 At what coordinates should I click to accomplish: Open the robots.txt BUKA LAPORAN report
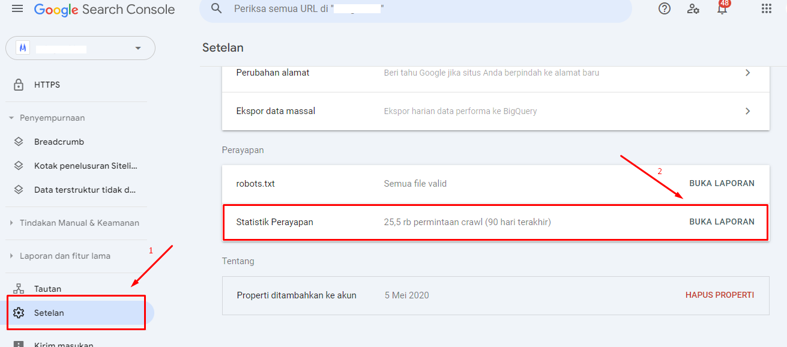pos(722,184)
